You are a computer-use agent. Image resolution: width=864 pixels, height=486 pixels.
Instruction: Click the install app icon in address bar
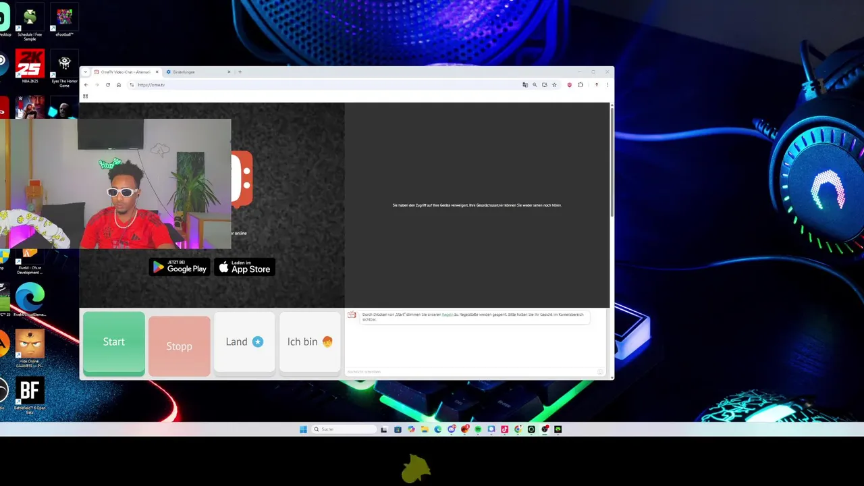pos(544,85)
